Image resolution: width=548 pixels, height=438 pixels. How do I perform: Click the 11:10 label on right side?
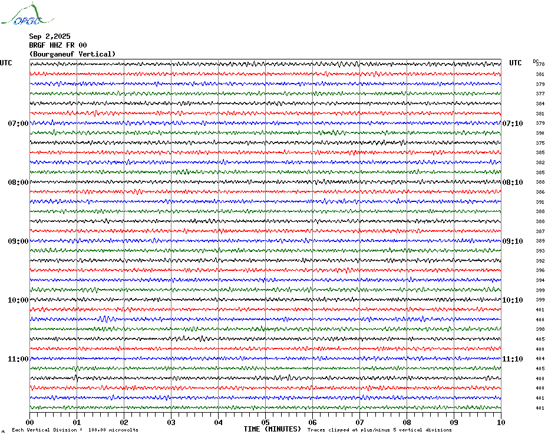(513, 359)
